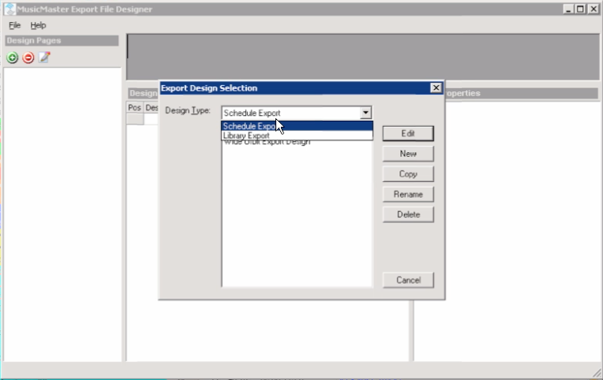Close the Export Design Selection dialog
603x380 pixels.
[436, 88]
